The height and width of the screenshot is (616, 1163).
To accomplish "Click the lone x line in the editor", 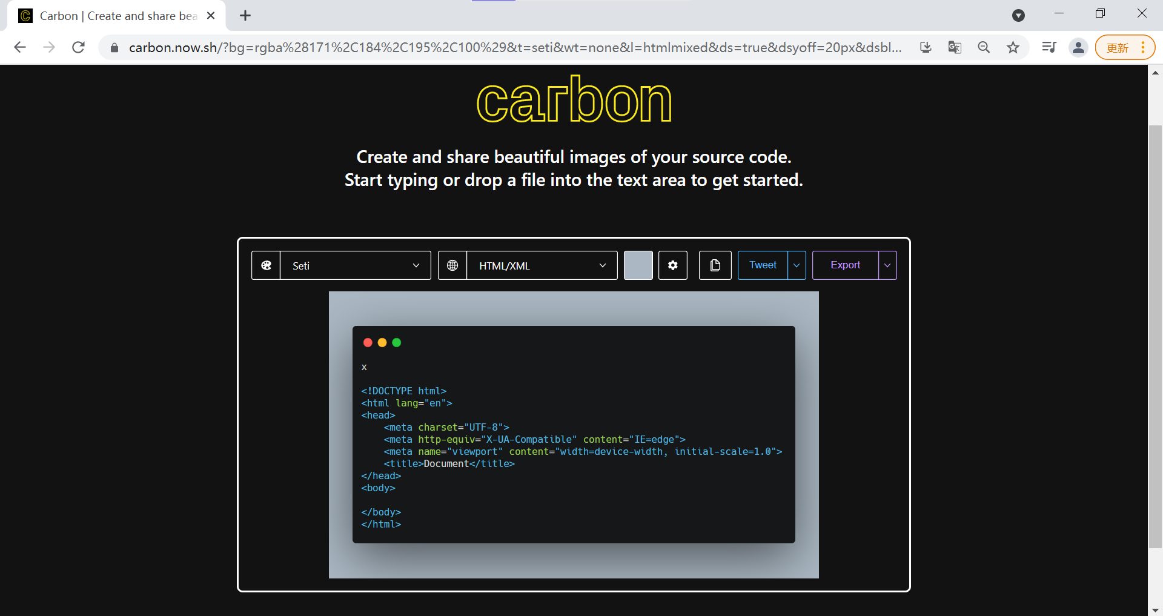I will coord(364,367).
